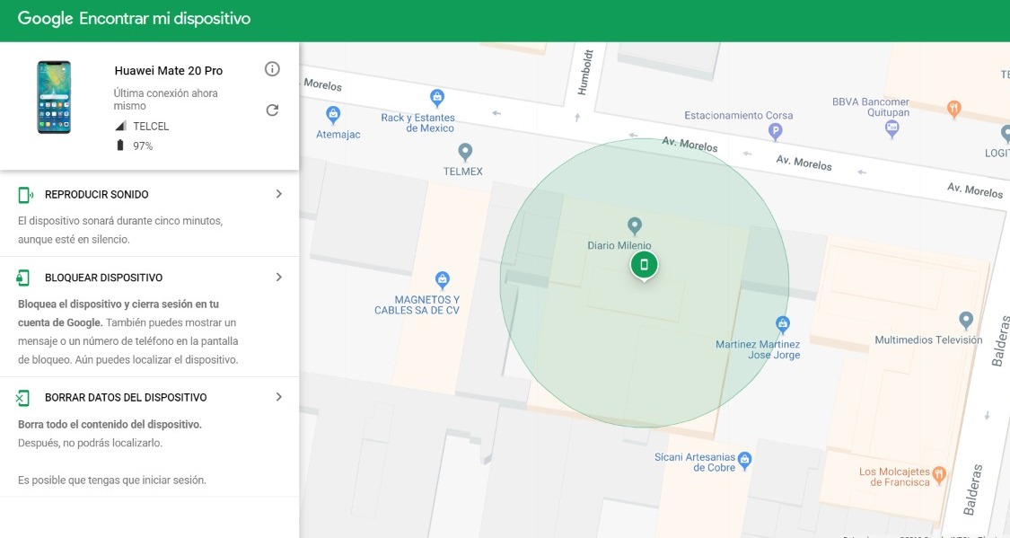
Task: Click the Estacionamiento Corsa map label
Action: pyautogui.click(x=738, y=115)
